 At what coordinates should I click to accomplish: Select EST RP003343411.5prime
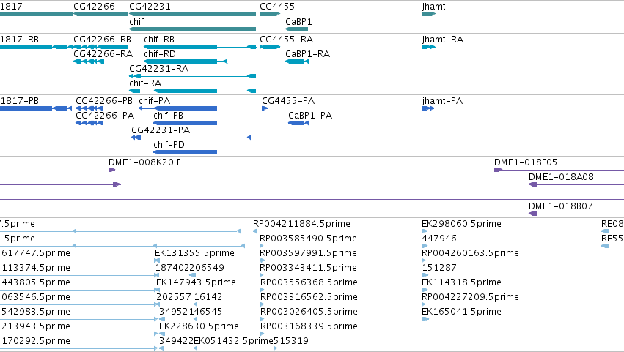click(308, 268)
